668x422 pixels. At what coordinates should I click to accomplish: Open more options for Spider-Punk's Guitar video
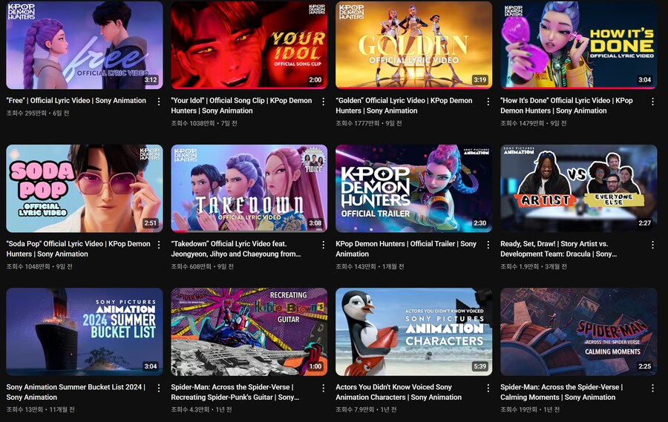(x=324, y=388)
